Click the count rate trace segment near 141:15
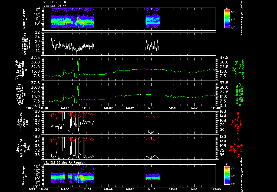277x192 pixels. click(x=152, y=45)
